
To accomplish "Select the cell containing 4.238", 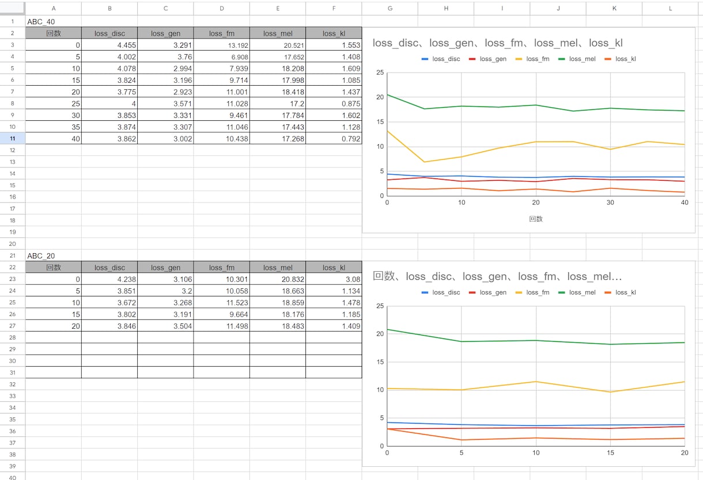I will coord(109,279).
